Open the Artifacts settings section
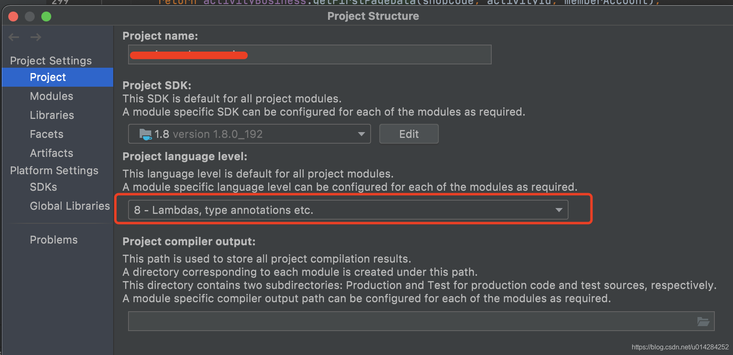This screenshot has height=355, width=733. [51, 153]
